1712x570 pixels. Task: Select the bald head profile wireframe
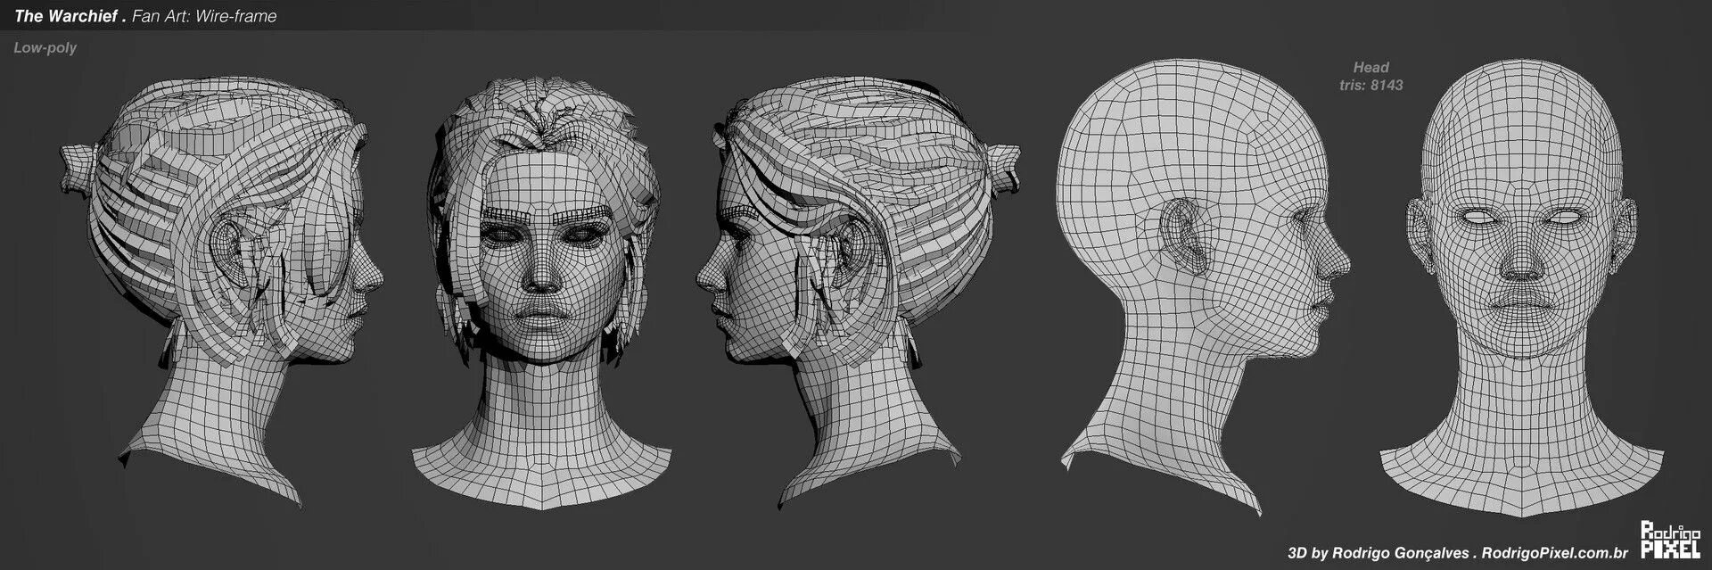tap(1203, 285)
